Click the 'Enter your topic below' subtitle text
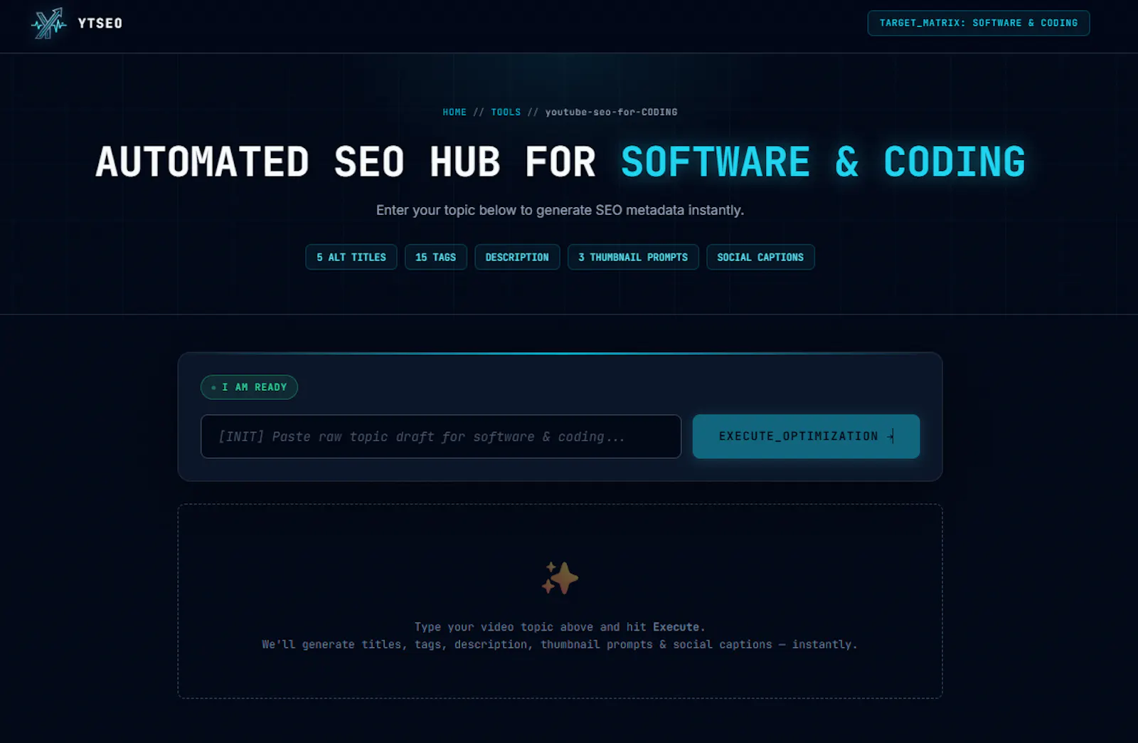Viewport: 1138px width, 743px height. coord(560,210)
